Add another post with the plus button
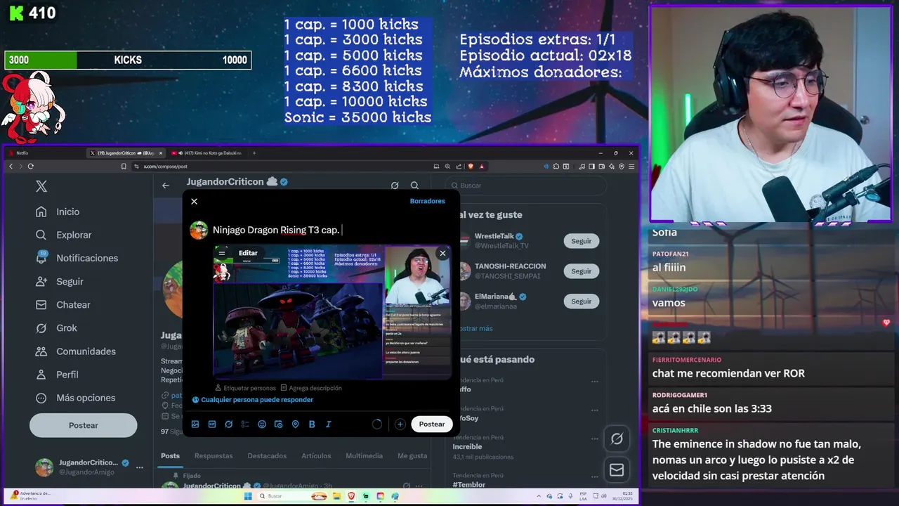This screenshot has height=506, width=899. tap(400, 424)
